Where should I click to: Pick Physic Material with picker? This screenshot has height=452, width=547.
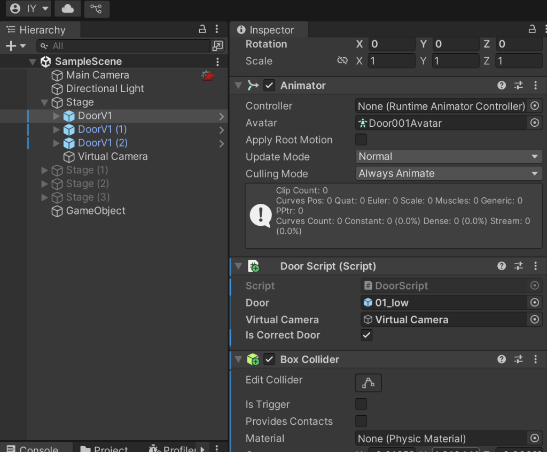pyautogui.click(x=534, y=438)
